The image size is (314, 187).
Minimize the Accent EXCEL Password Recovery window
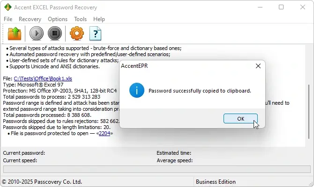(x=260, y=7)
